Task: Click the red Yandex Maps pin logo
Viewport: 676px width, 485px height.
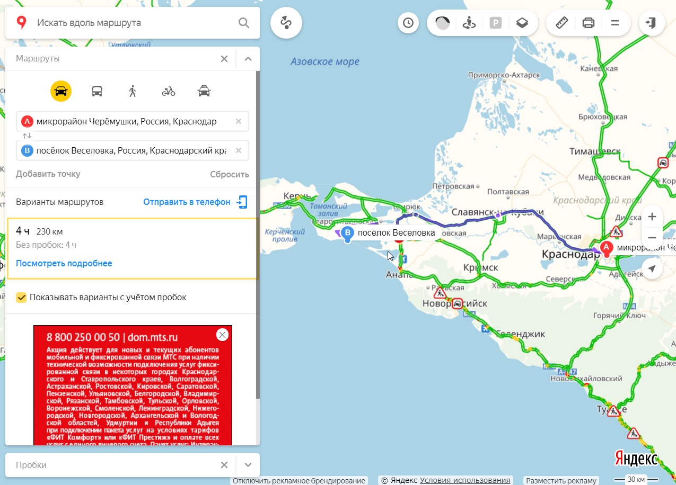Action: (21, 23)
